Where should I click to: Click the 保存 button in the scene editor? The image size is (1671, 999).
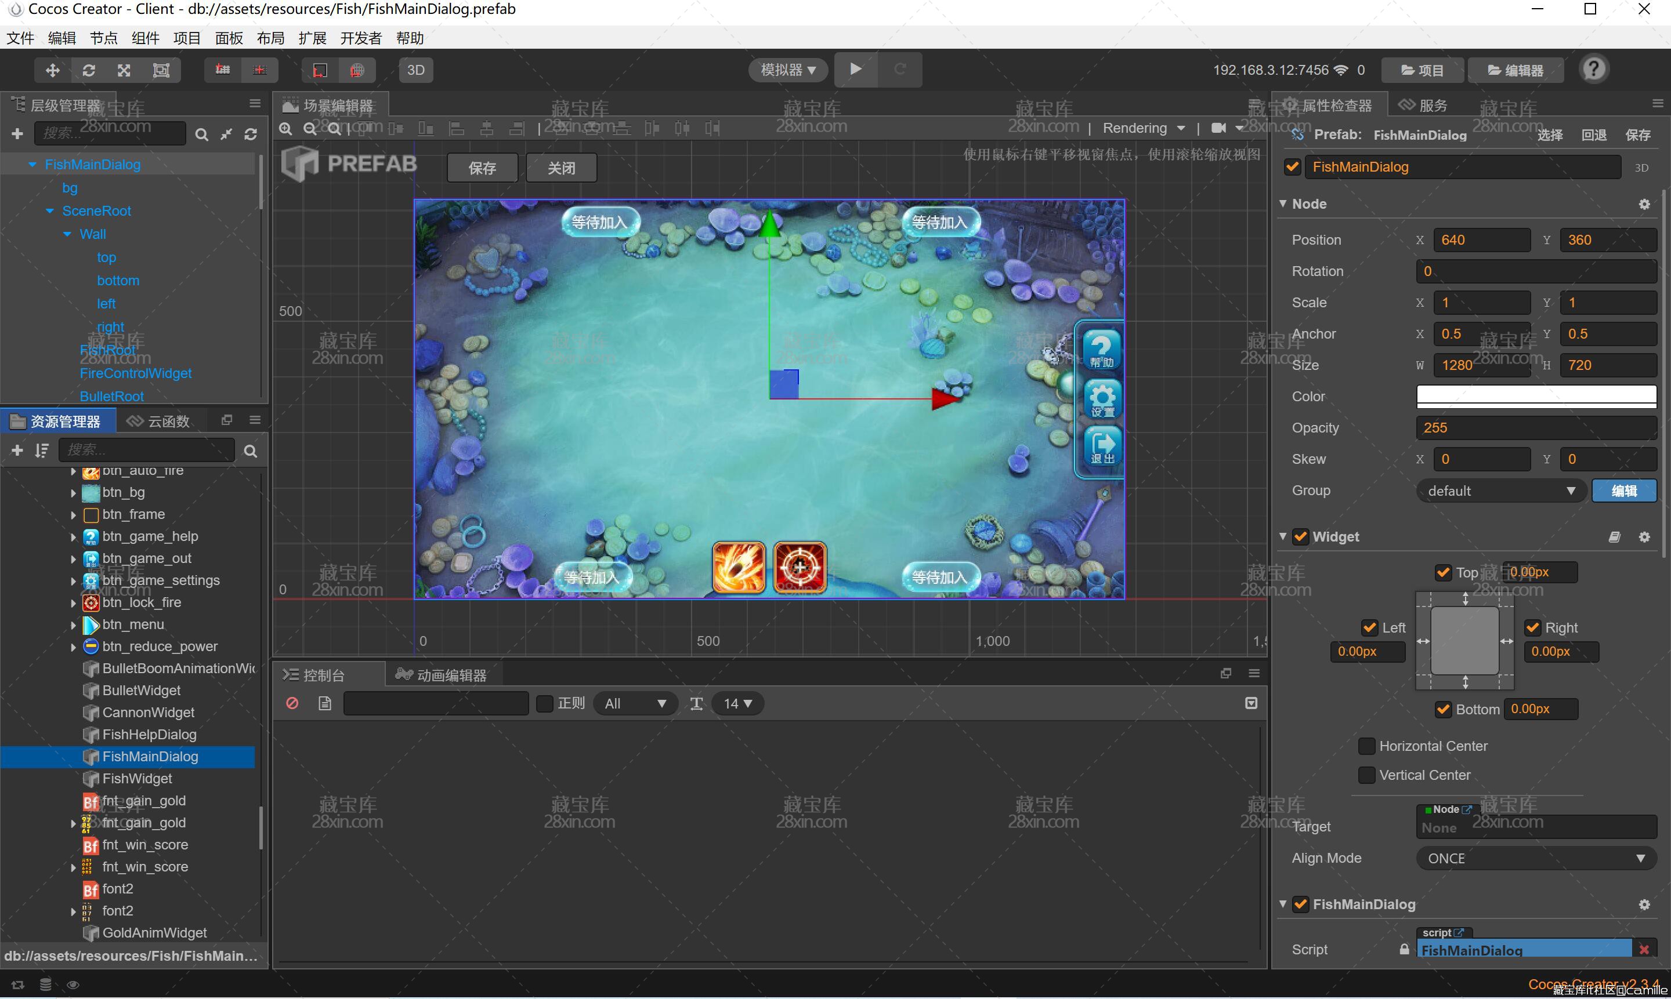click(482, 168)
